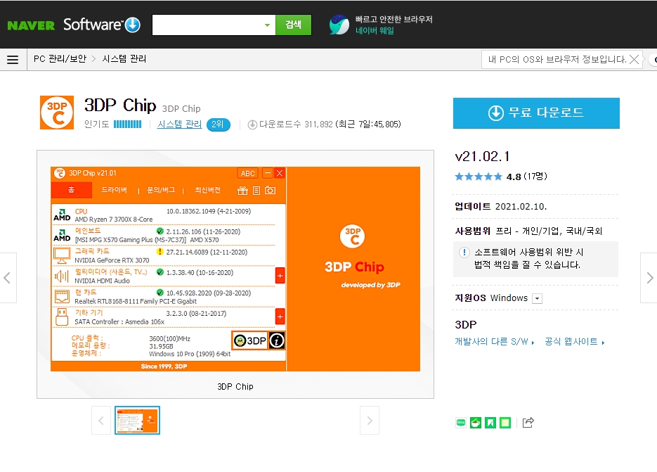
Task: Open the underlined 시스템 관리 category link
Action: coord(179,125)
